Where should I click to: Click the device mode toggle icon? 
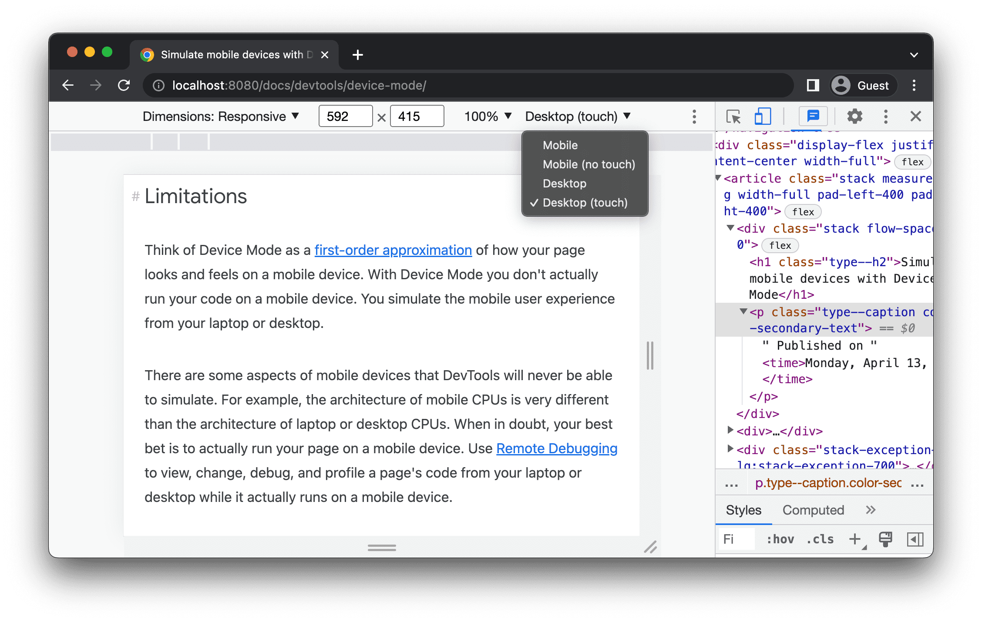[x=761, y=117]
